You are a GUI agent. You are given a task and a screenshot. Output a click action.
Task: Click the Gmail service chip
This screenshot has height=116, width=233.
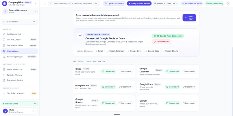[x=99, y=51]
